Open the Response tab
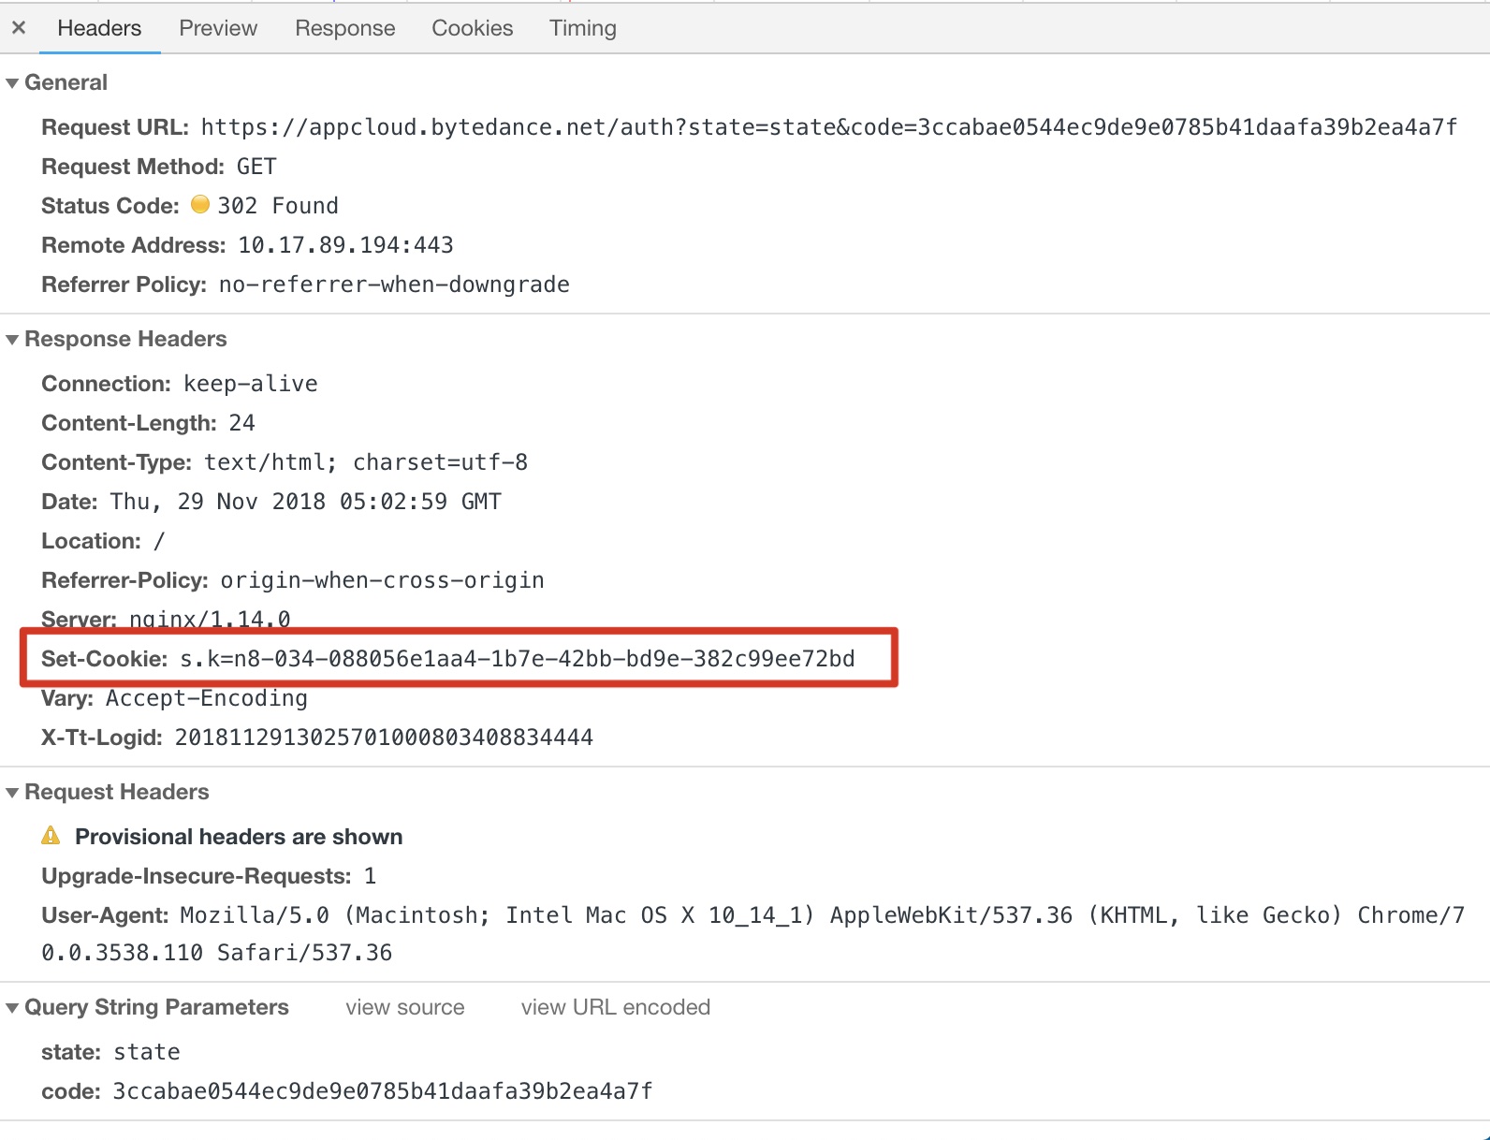Image resolution: width=1490 pixels, height=1140 pixels. coord(345,28)
